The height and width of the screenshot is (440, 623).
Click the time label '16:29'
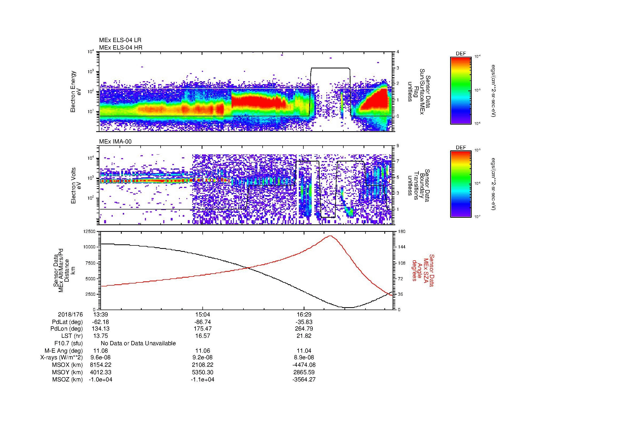tap(304, 314)
